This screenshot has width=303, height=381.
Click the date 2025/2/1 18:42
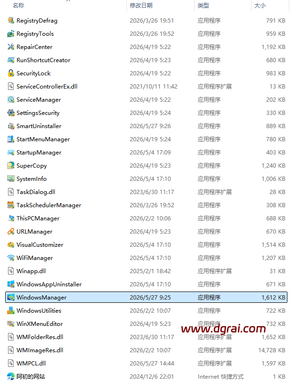150,271
